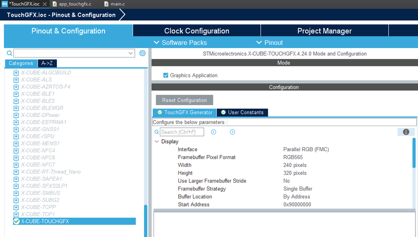Select the X-CUBE-AZRTOS-F4 entry
Viewport: 418px width, 237px height.
46,87
